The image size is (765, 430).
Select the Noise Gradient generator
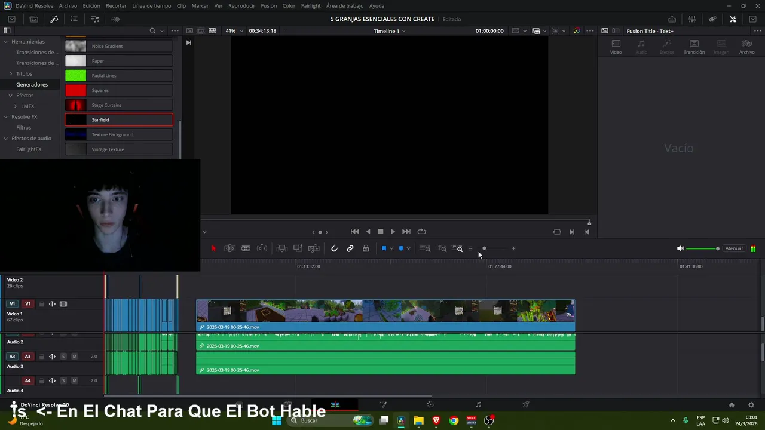[119, 46]
